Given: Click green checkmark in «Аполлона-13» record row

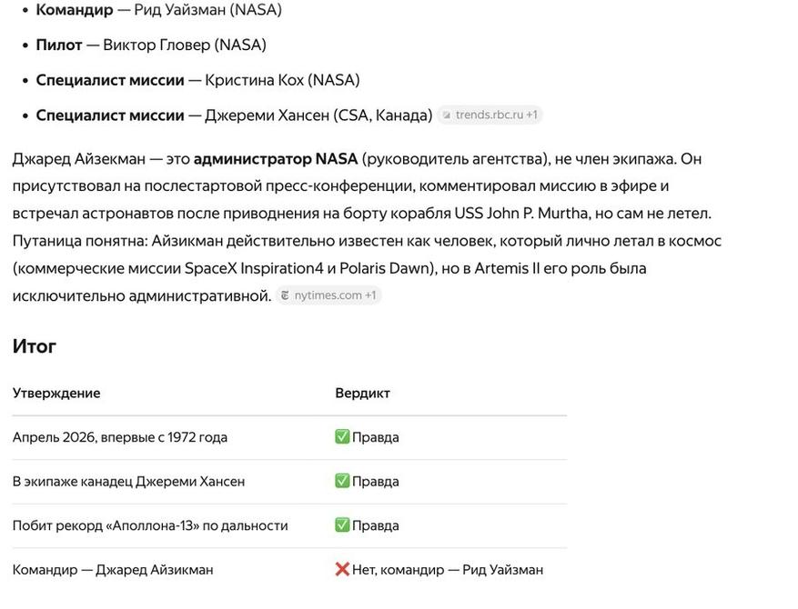Looking at the screenshot, I should [342, 525].
